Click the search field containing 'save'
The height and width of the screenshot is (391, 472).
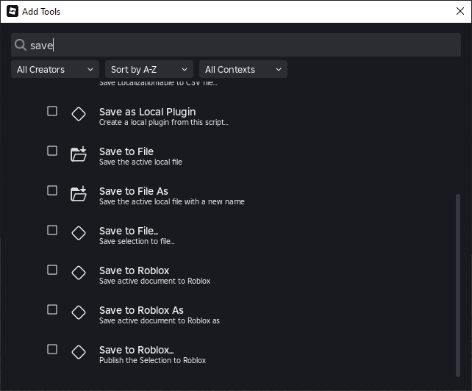[236, 45]
